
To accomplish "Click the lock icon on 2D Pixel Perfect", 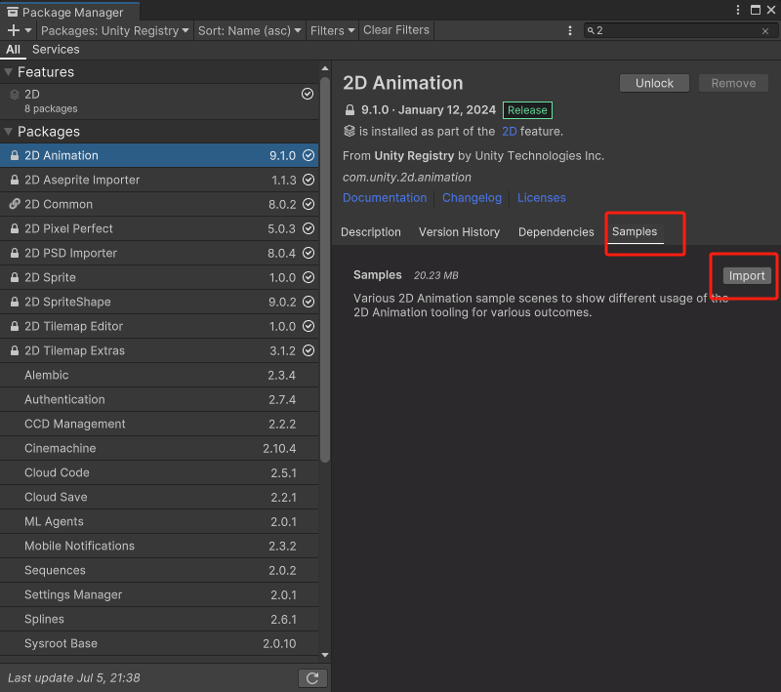I will coord(15,228).
